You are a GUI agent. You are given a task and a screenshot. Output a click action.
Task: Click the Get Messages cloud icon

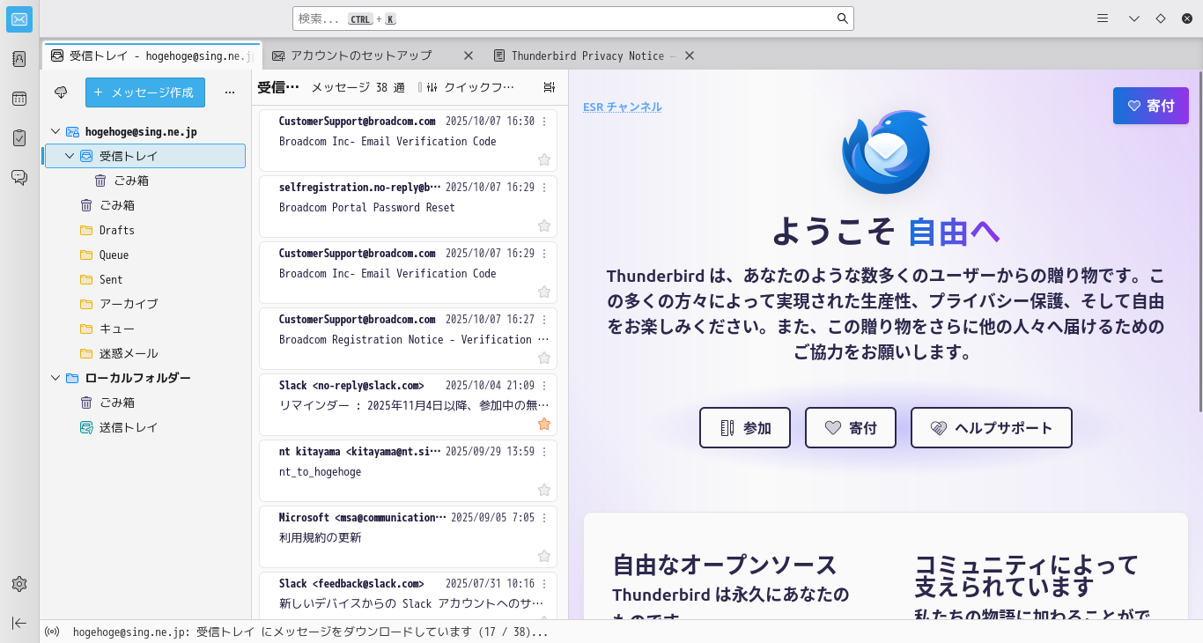coord(61,92)
